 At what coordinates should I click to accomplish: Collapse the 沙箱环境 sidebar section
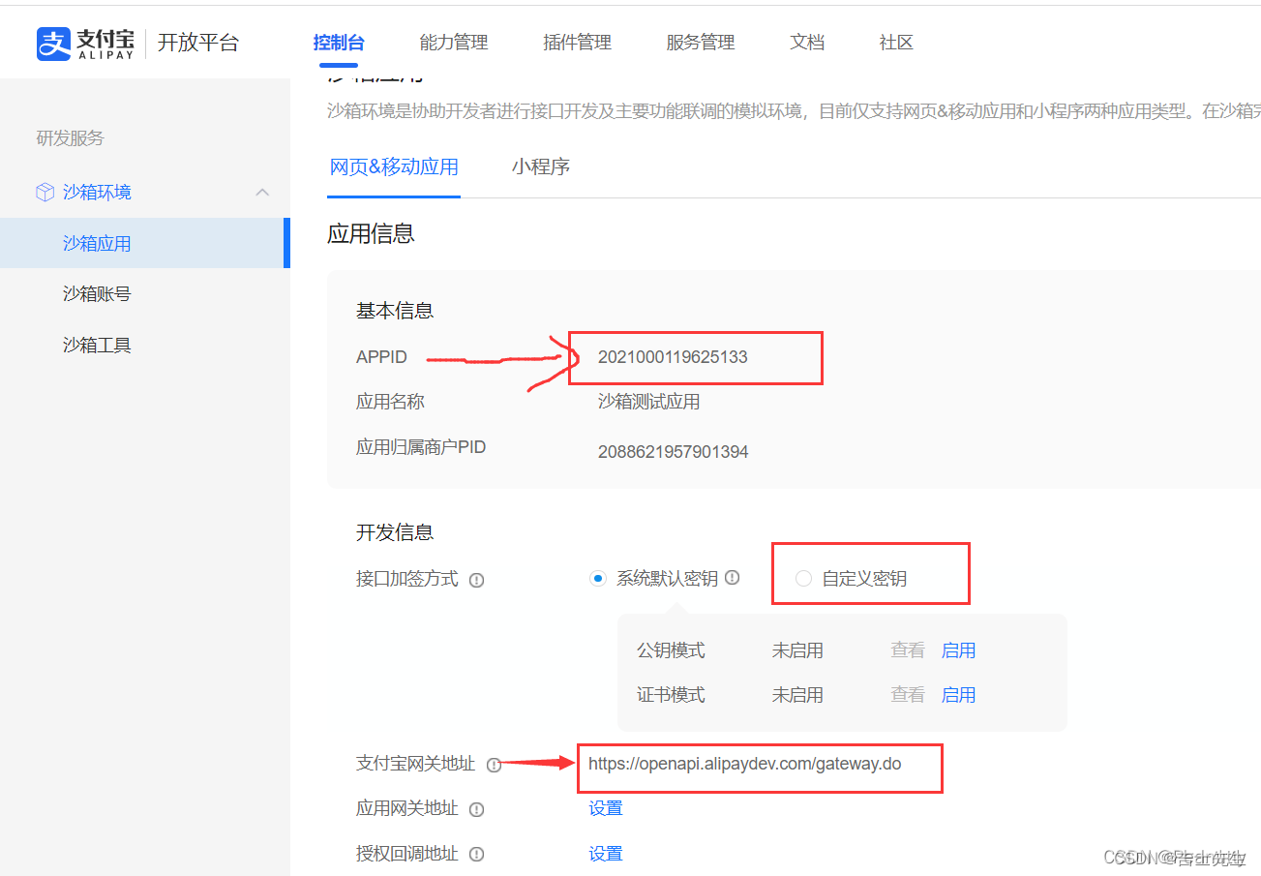(x=262, y=193)
